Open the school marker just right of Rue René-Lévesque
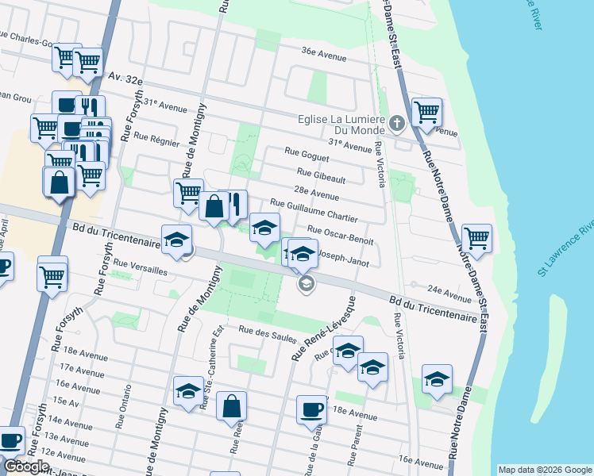The image size is (594, 476). coord(348,351)
